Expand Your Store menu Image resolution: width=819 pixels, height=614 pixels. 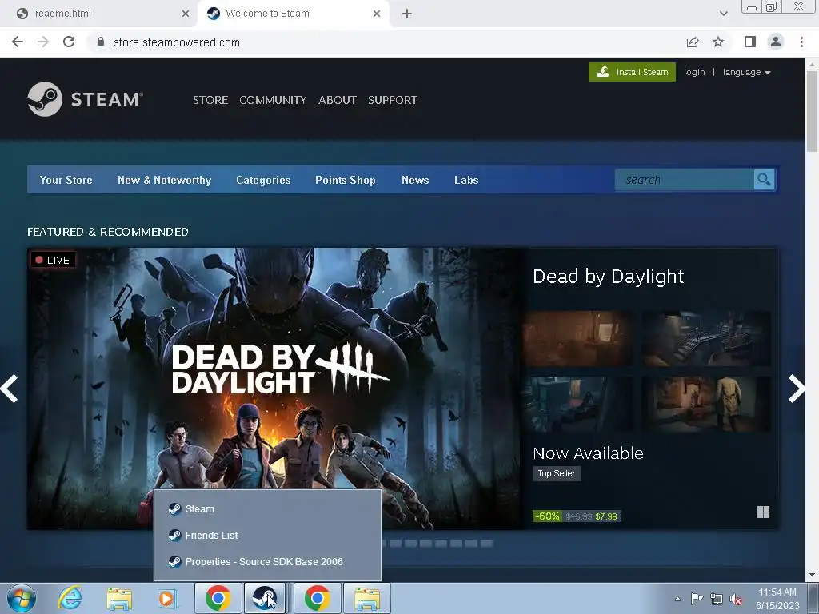point(66,180)
